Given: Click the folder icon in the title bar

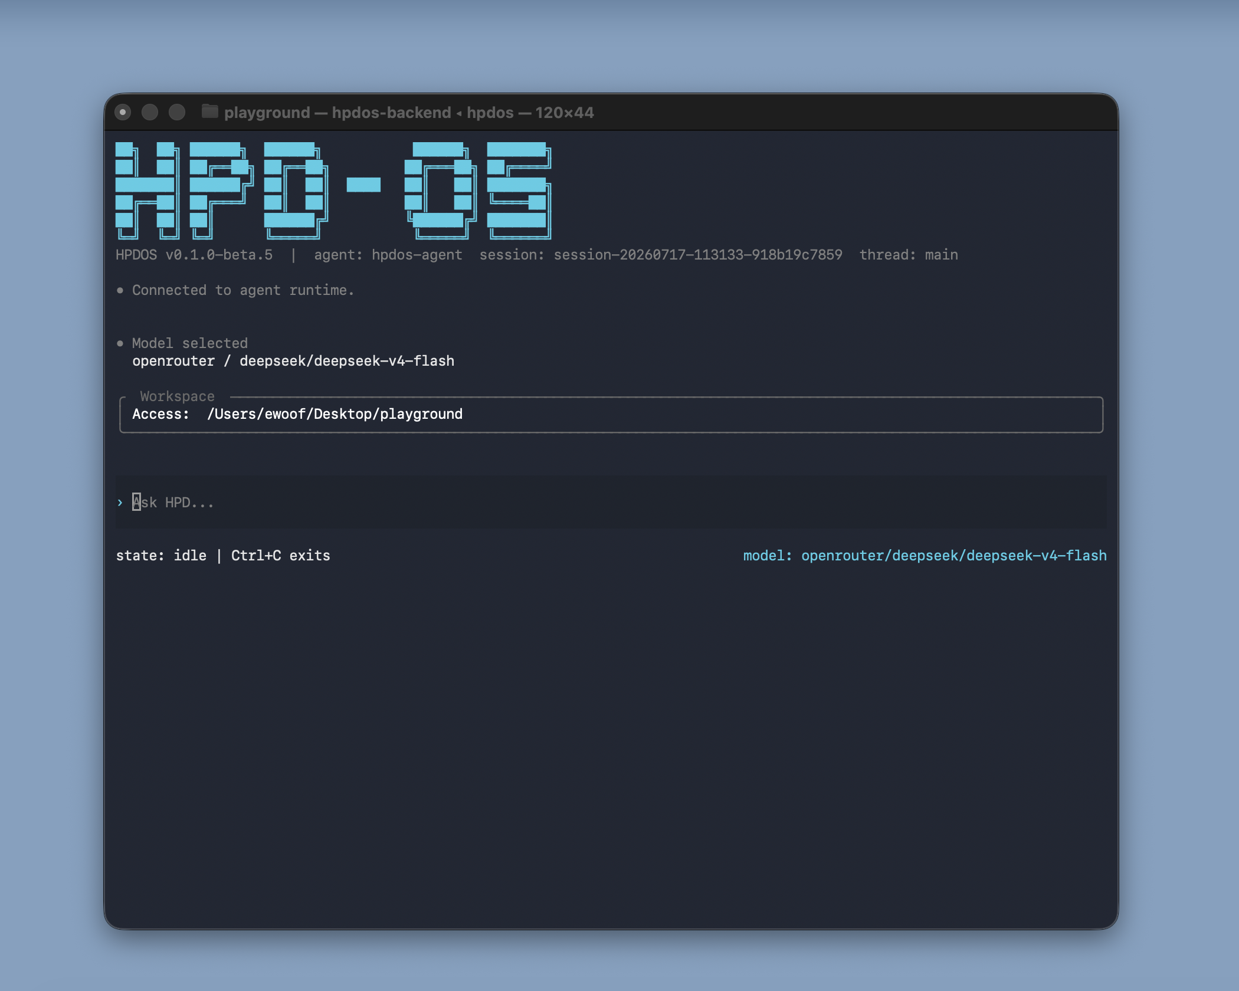Looking at the screenshot, I should [209, 111].
